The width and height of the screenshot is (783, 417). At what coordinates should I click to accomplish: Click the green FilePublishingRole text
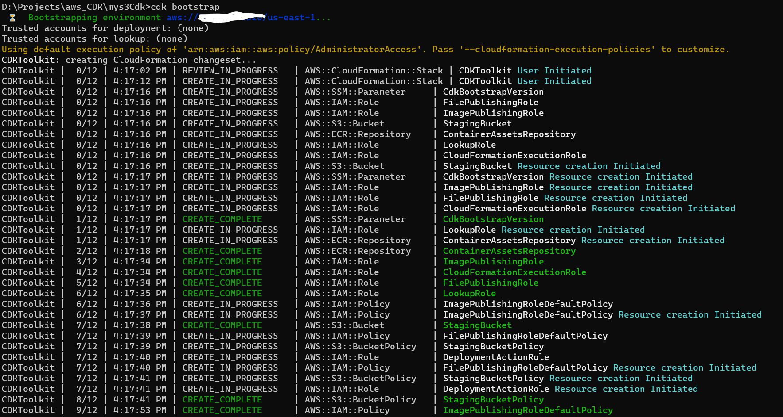pos(491,283)
